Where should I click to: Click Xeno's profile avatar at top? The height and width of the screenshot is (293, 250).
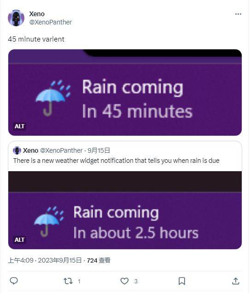pos(16,18)
